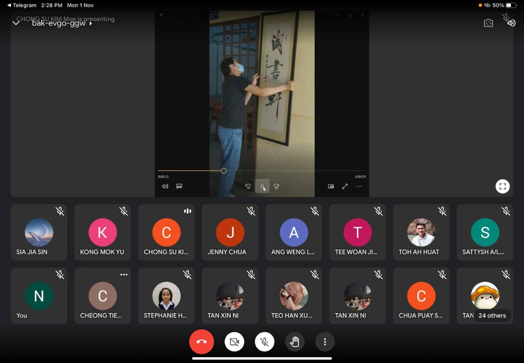The width and height of the screenshot is (524, 363).
Task: Open options on CHEONG TIE tile
Action: [124, 275]
